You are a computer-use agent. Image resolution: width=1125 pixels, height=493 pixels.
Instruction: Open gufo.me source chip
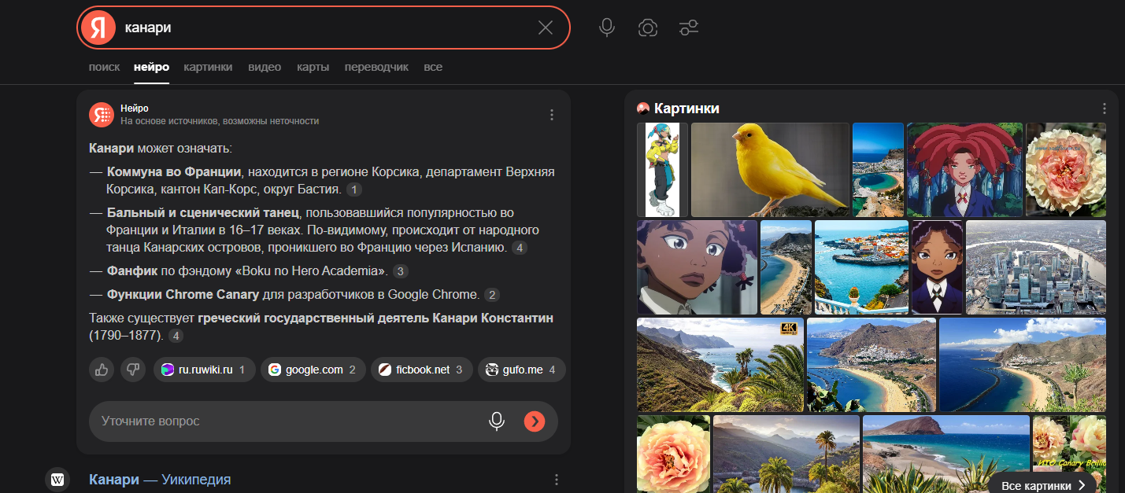click(x=522, y=370)
